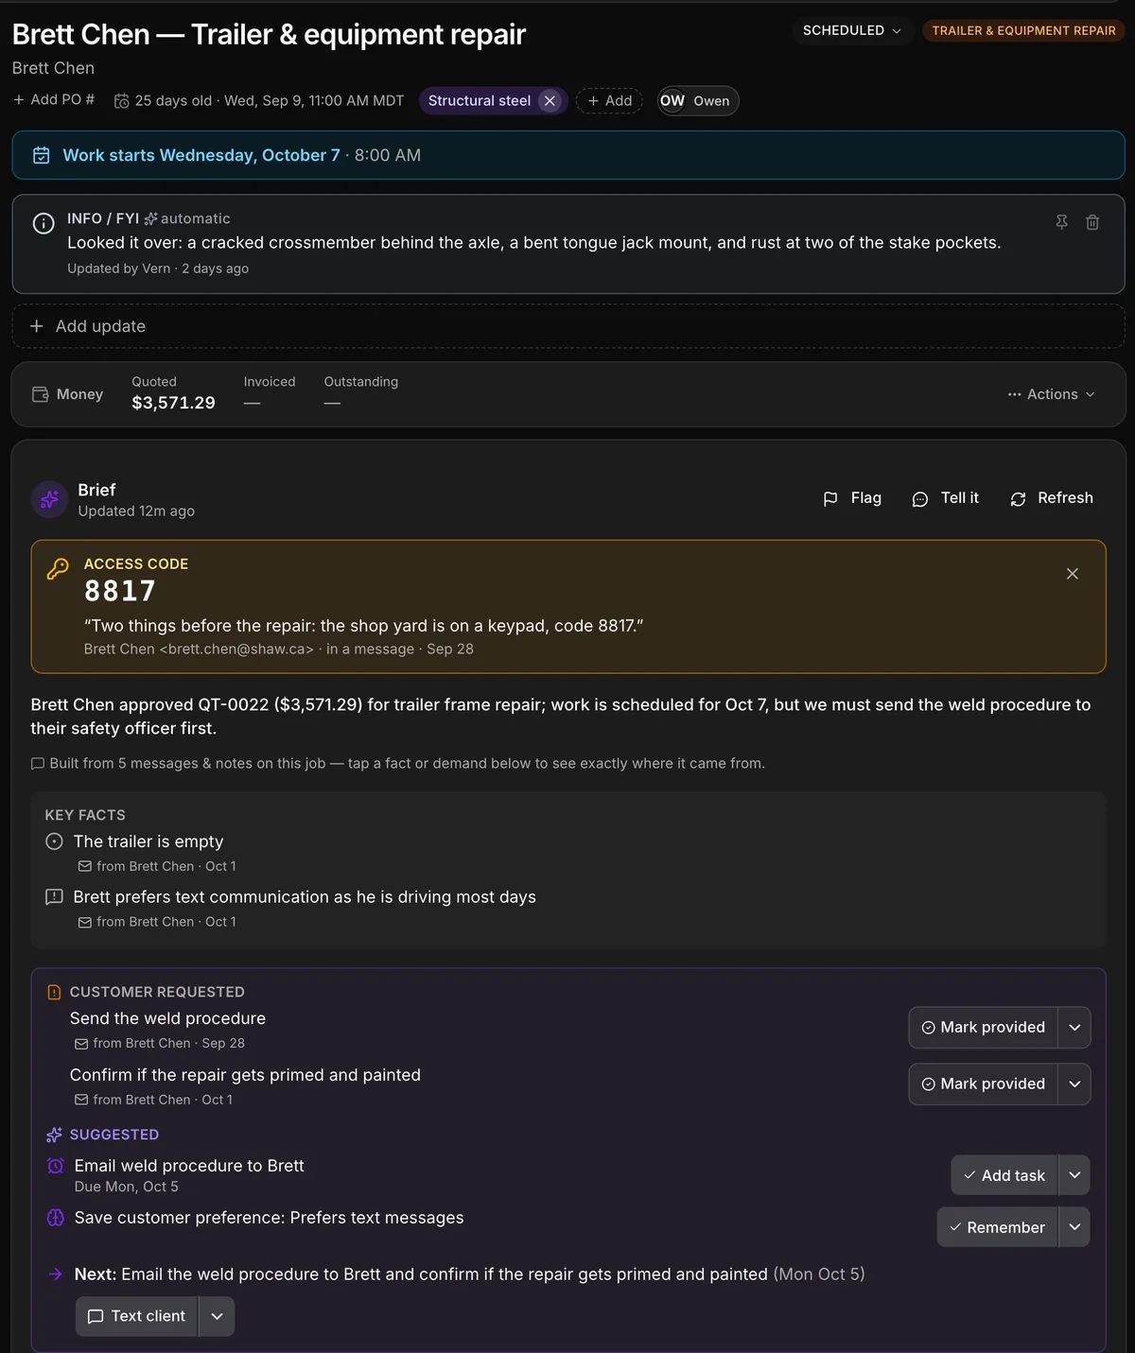Click Tell it in the Brief header
This screenshot has height=1353, width=1135.
(945, 498)
